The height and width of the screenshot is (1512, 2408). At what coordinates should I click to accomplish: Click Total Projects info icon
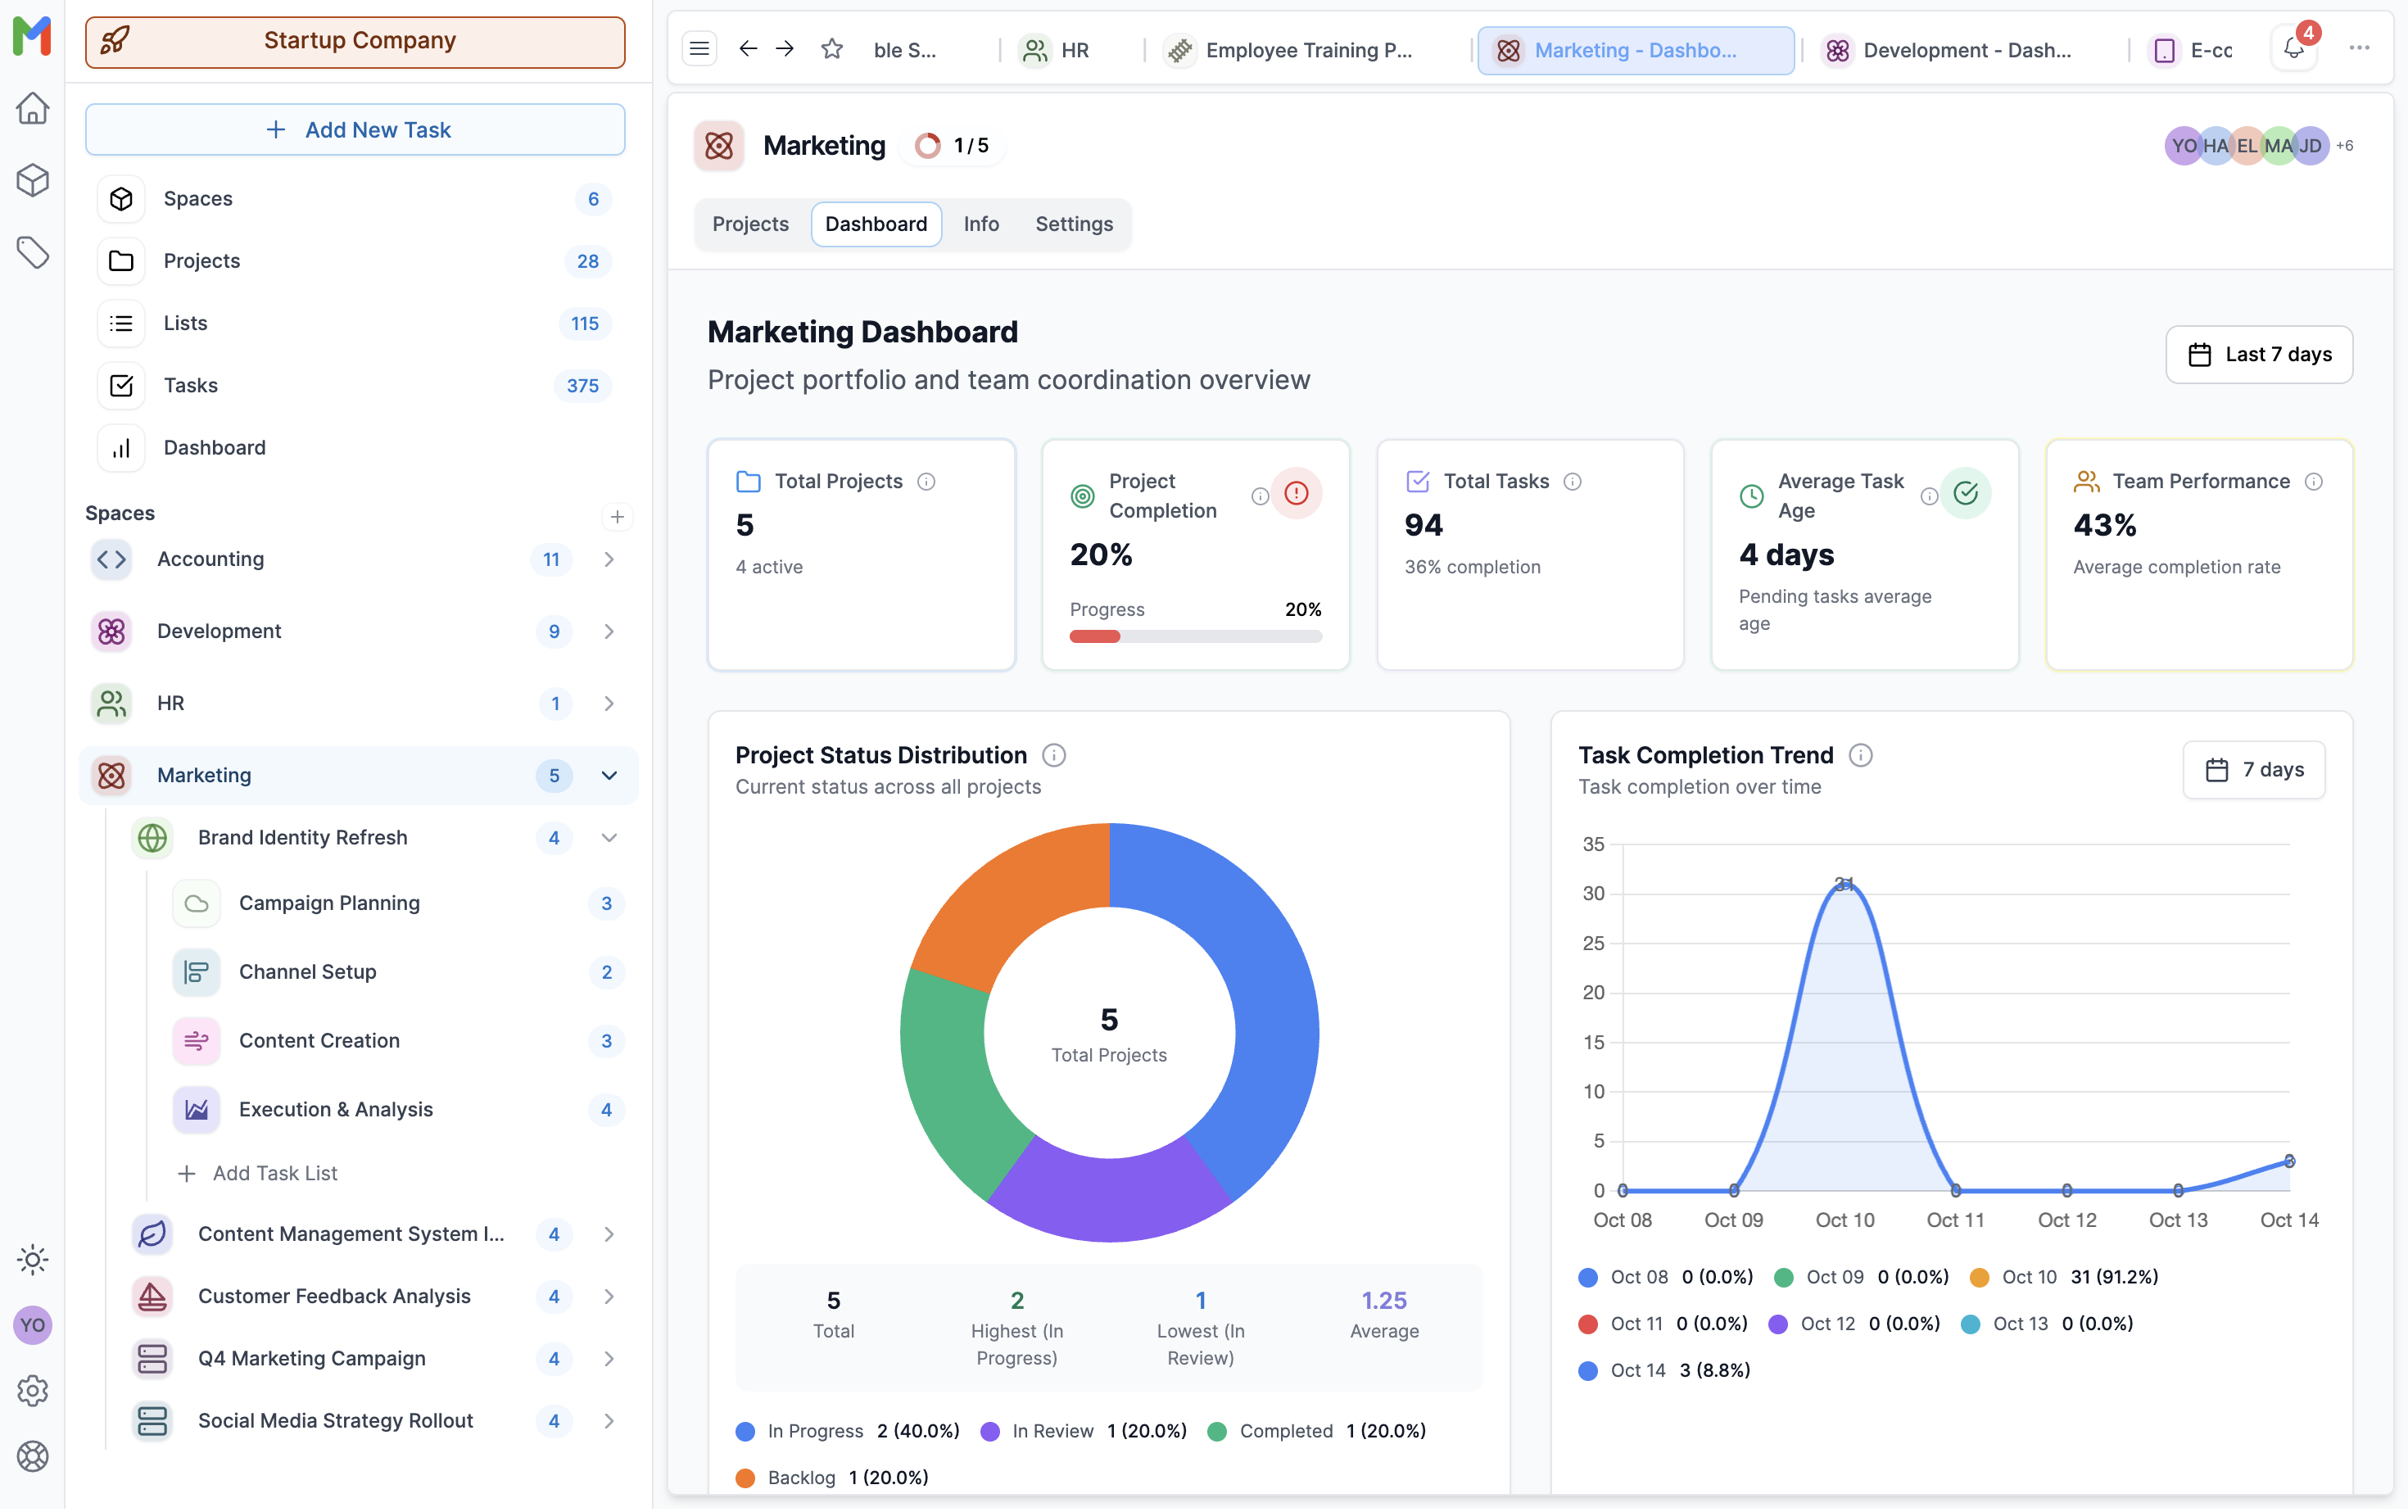(x=926, y=482)
